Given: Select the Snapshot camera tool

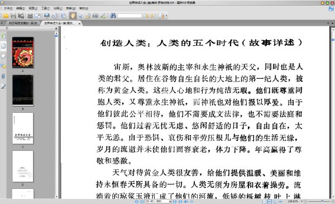Looking at the screenshot, I should (x=95, y=16).
